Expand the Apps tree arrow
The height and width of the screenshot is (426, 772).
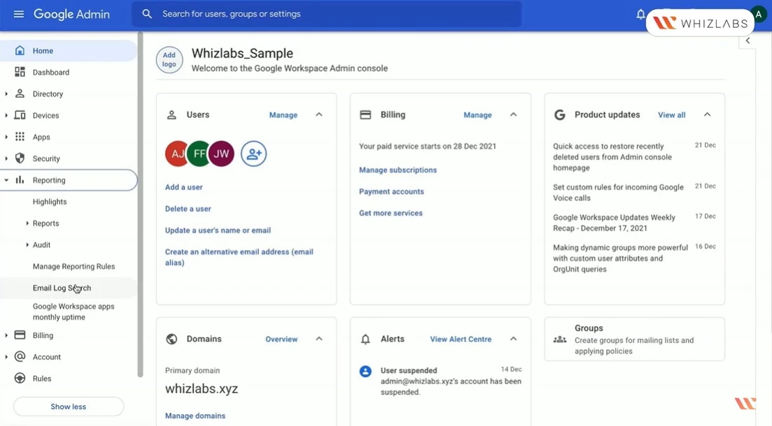(x=6, y=137)
